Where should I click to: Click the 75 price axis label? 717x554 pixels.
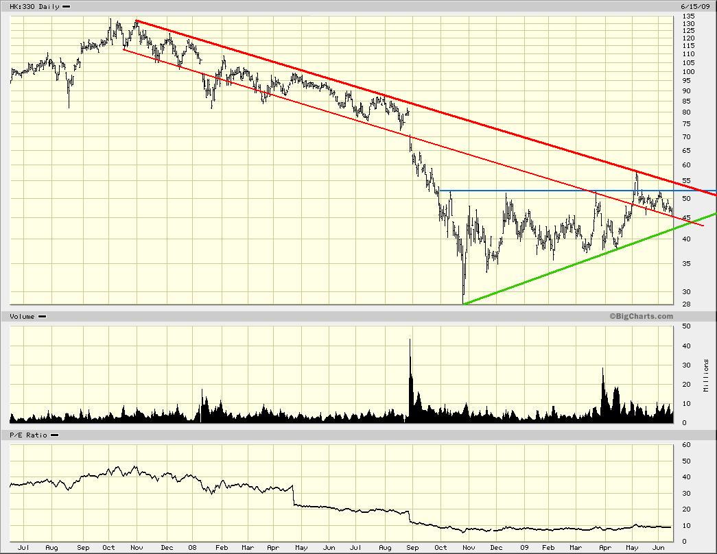coord(686,124)
